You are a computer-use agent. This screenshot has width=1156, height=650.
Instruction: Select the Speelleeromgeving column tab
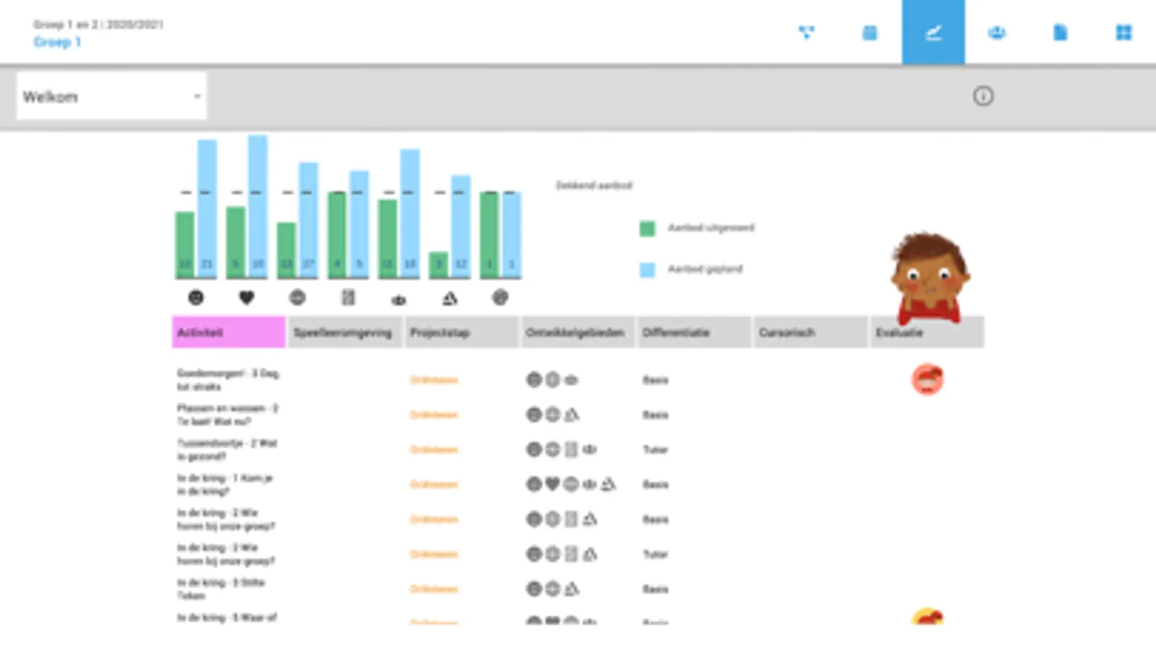(345, 332)
